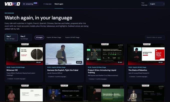170x102 pixels.
Task: Click 14 min badge on State of Robotics
Action: pos(160,62)
